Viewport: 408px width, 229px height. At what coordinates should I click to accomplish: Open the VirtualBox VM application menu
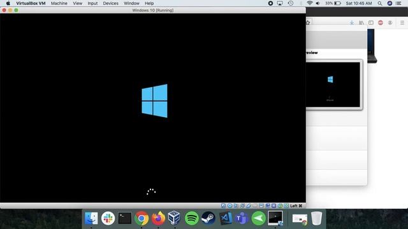[31, 3]
